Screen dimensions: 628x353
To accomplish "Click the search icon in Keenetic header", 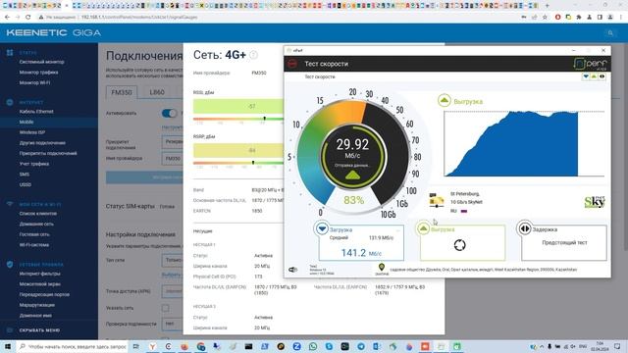I will (610, 33).
